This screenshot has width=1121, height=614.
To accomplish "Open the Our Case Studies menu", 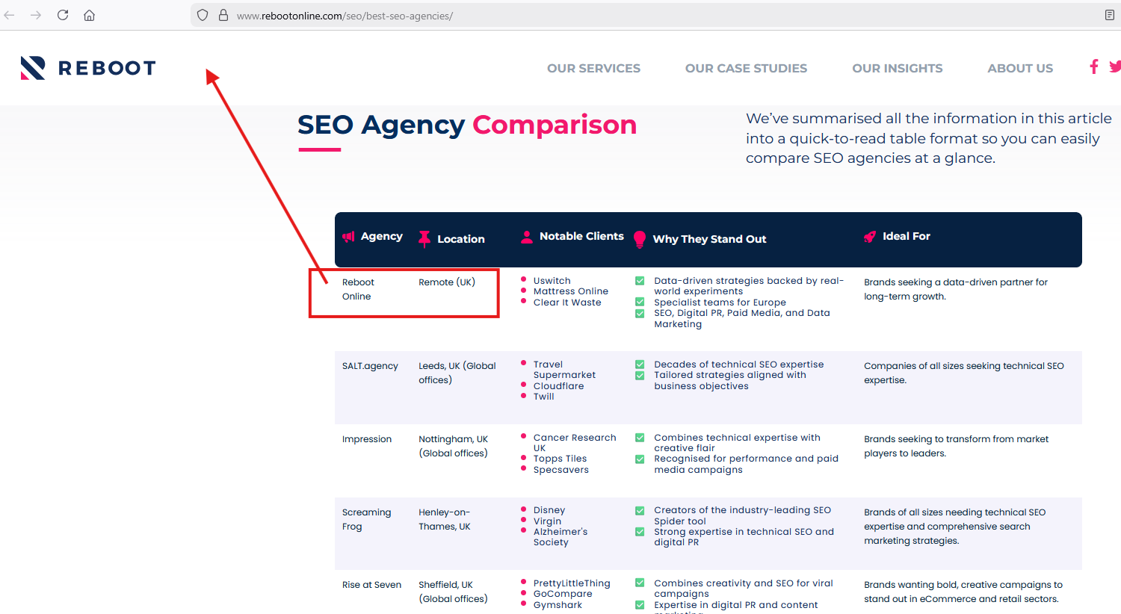I will (746, 68).
